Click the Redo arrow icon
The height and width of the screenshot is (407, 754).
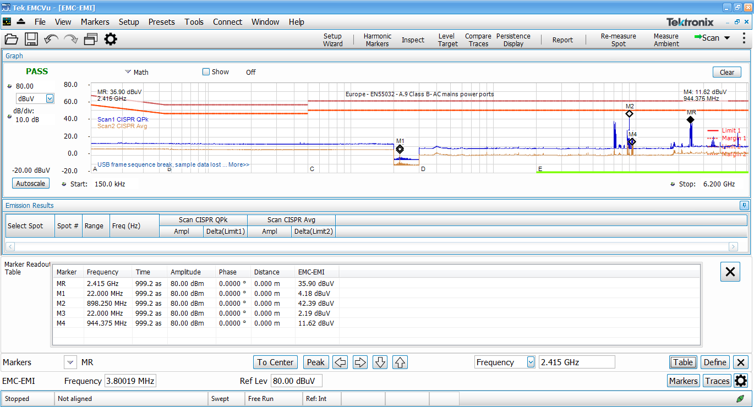pyautogui.click(x=71, y=39)
